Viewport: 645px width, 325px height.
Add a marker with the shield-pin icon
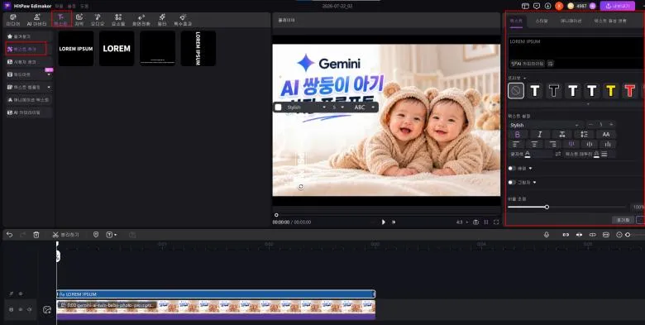[x=96, y=235]
